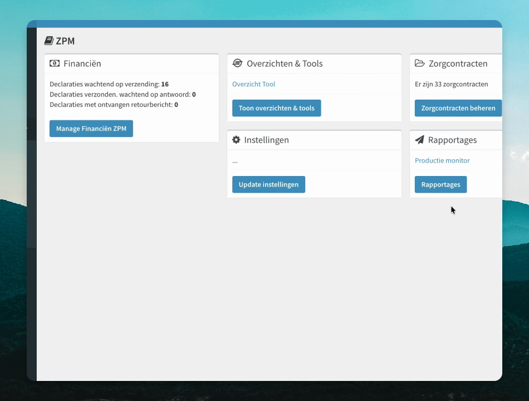Click the Rapportages paper plane icon

[x=419, y=140]
